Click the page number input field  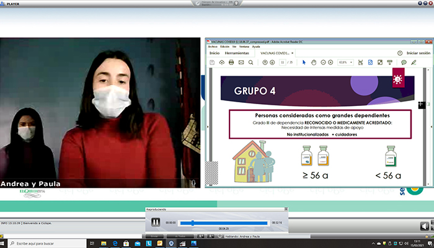(282, 63)
